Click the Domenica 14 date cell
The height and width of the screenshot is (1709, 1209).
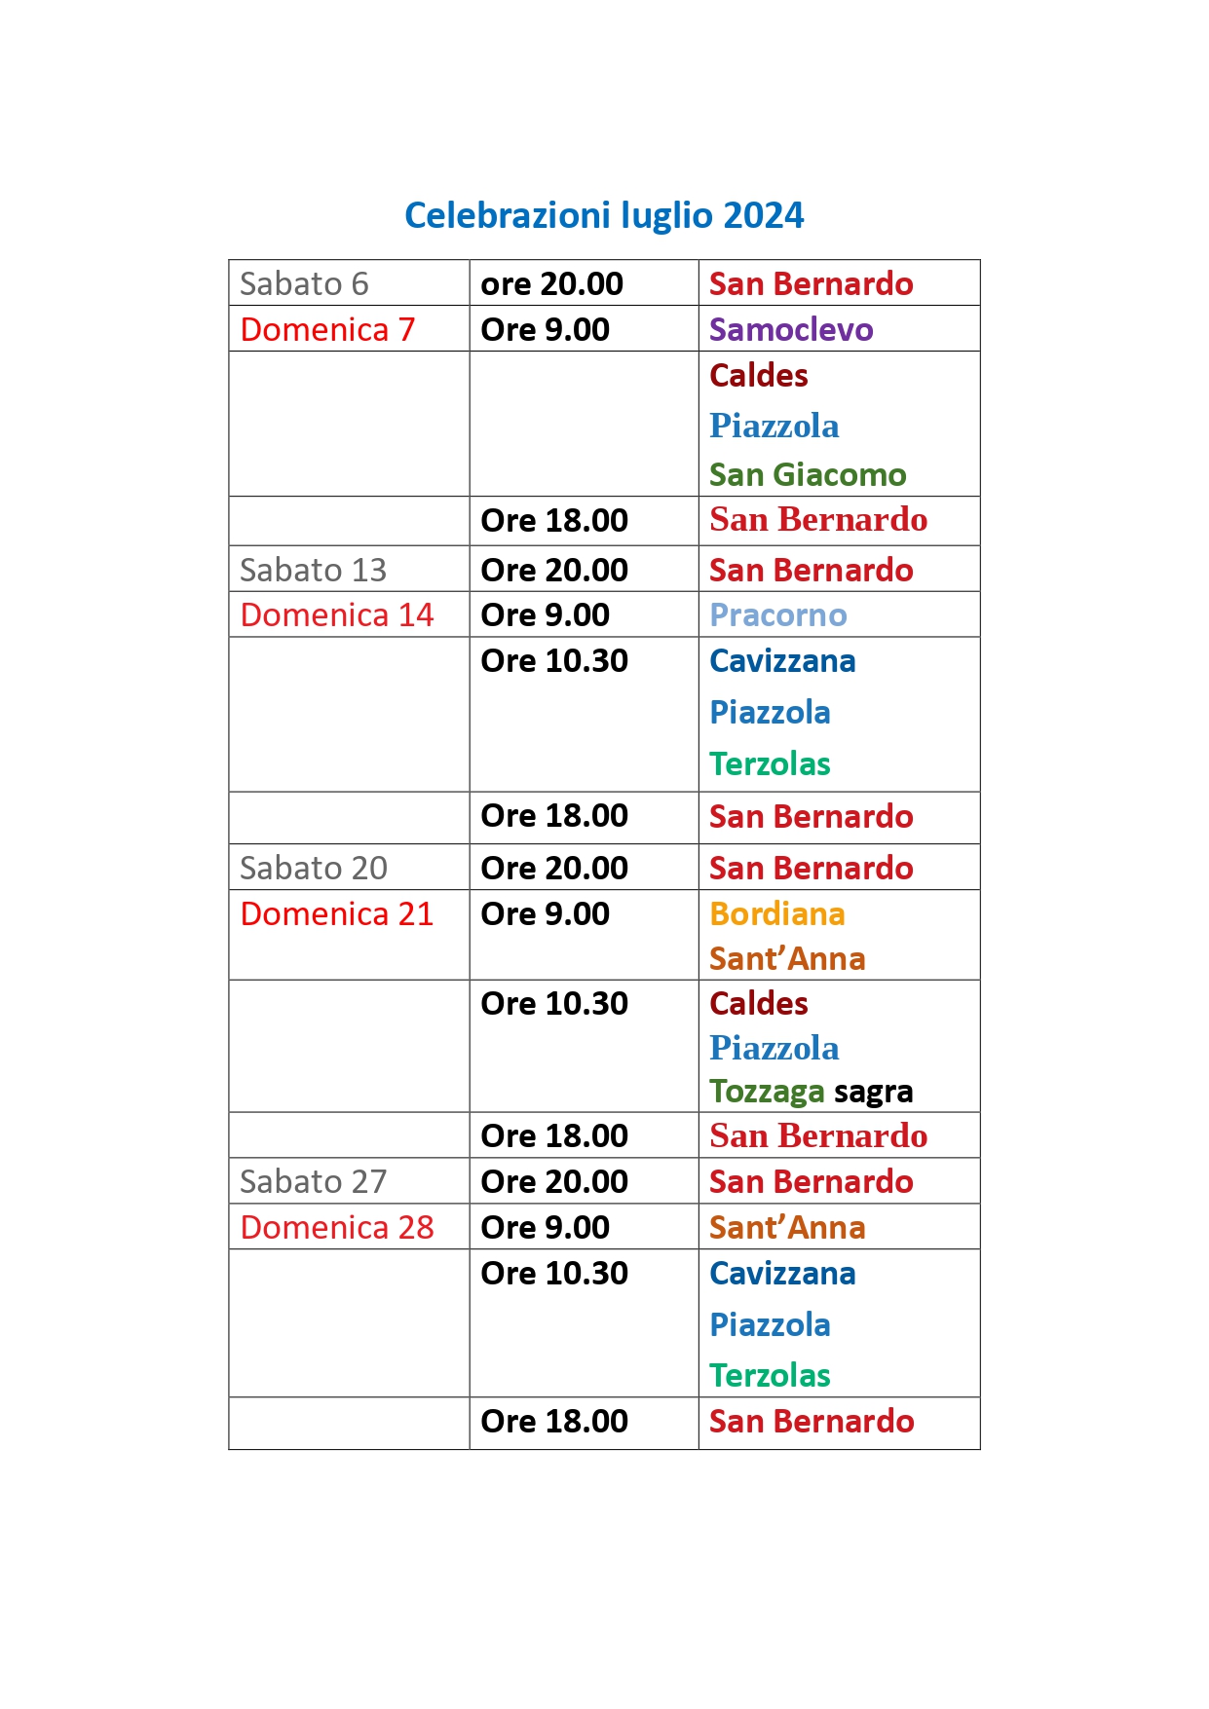click(336, 615)
